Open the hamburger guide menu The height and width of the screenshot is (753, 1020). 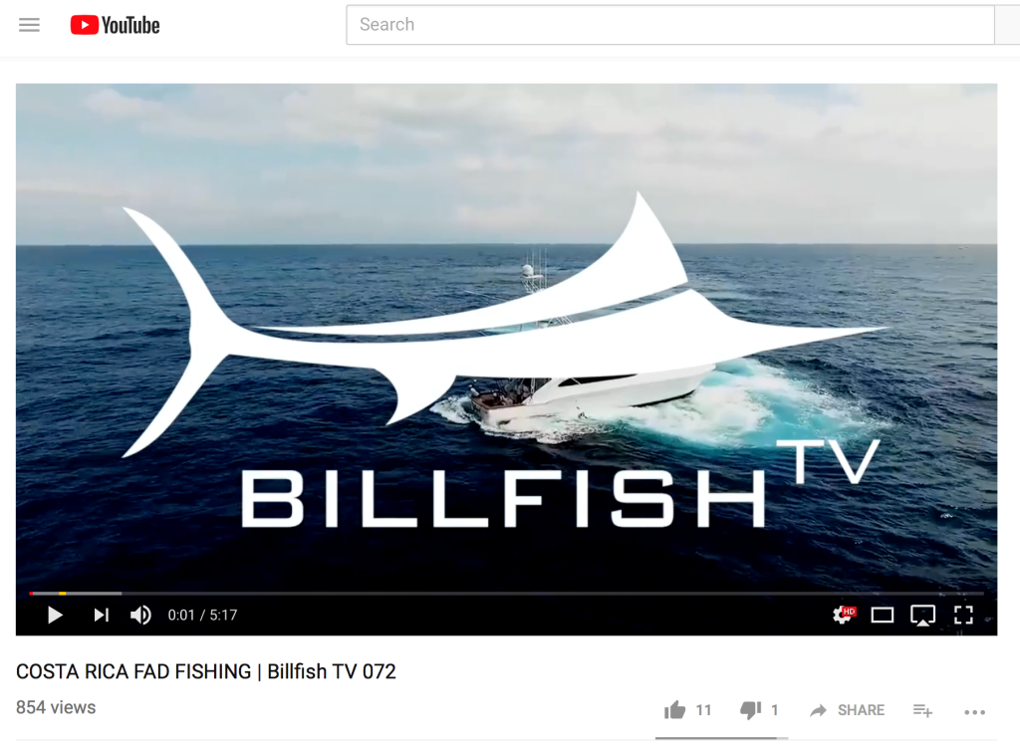29,25
